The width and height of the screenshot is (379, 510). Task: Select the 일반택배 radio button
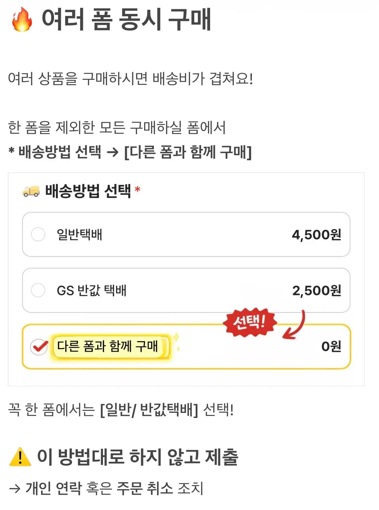tap(38, 234)
